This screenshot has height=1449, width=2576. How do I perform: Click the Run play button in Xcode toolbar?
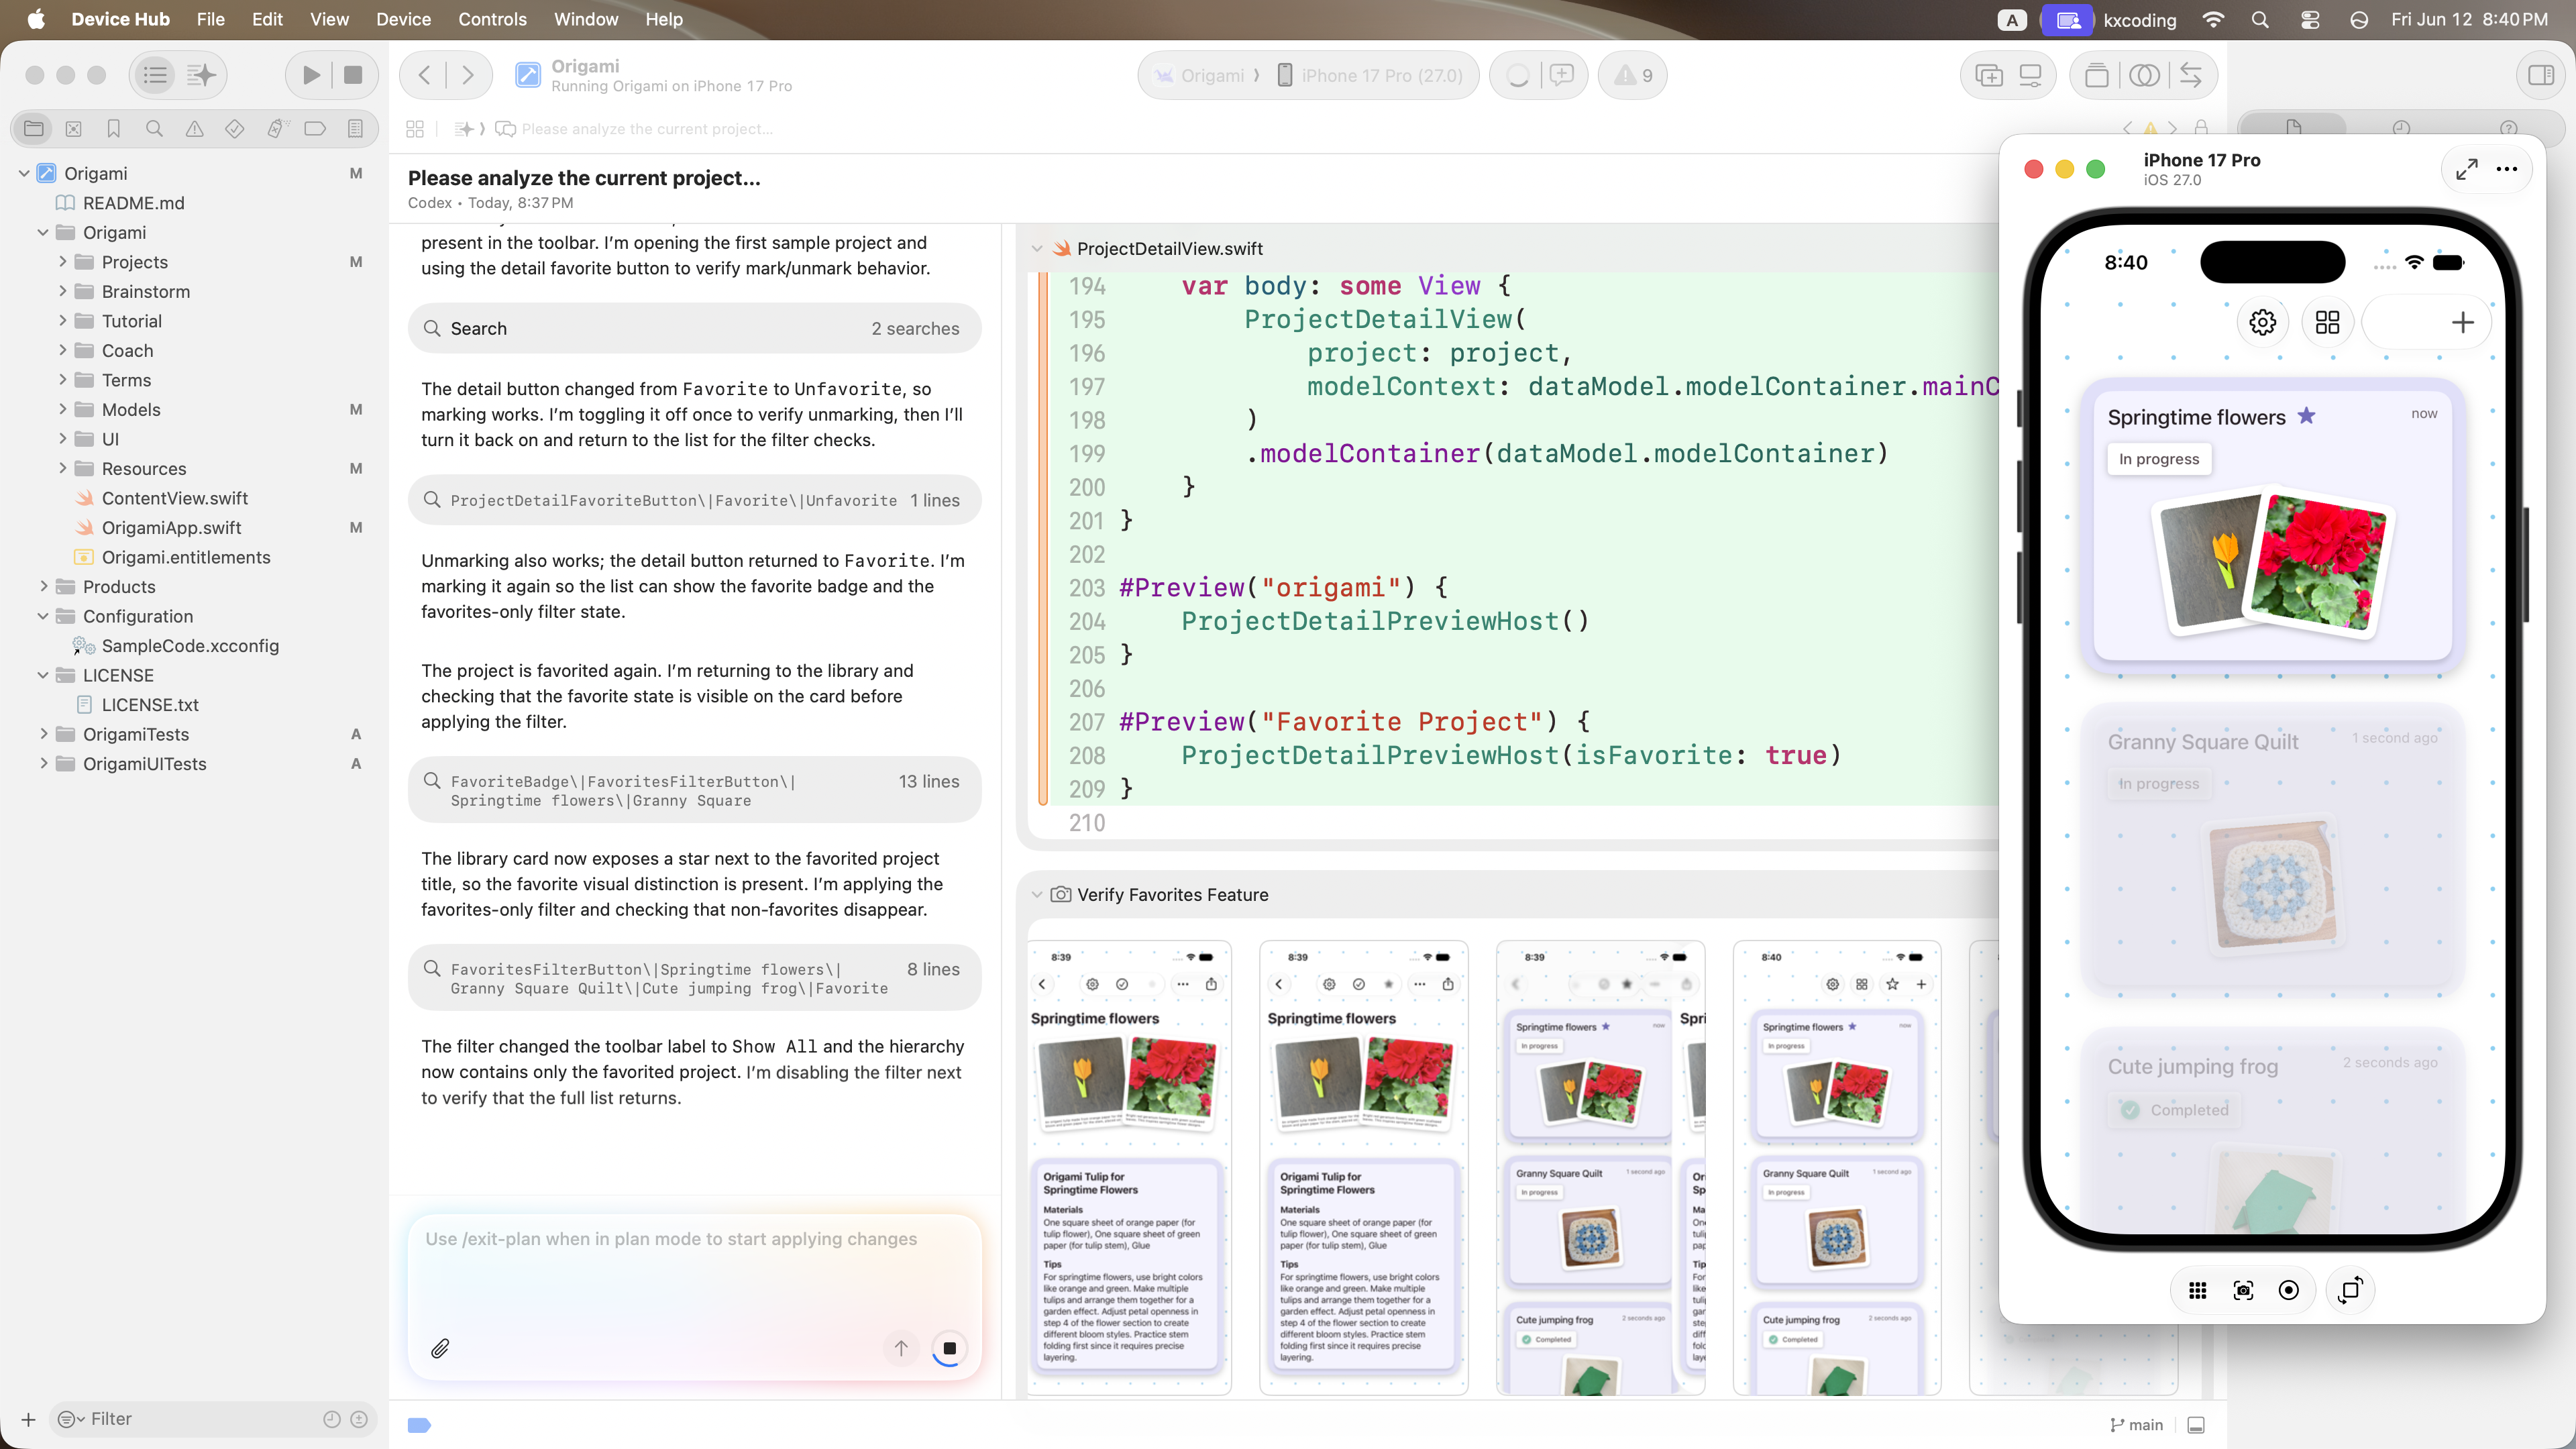pos(311,75)
